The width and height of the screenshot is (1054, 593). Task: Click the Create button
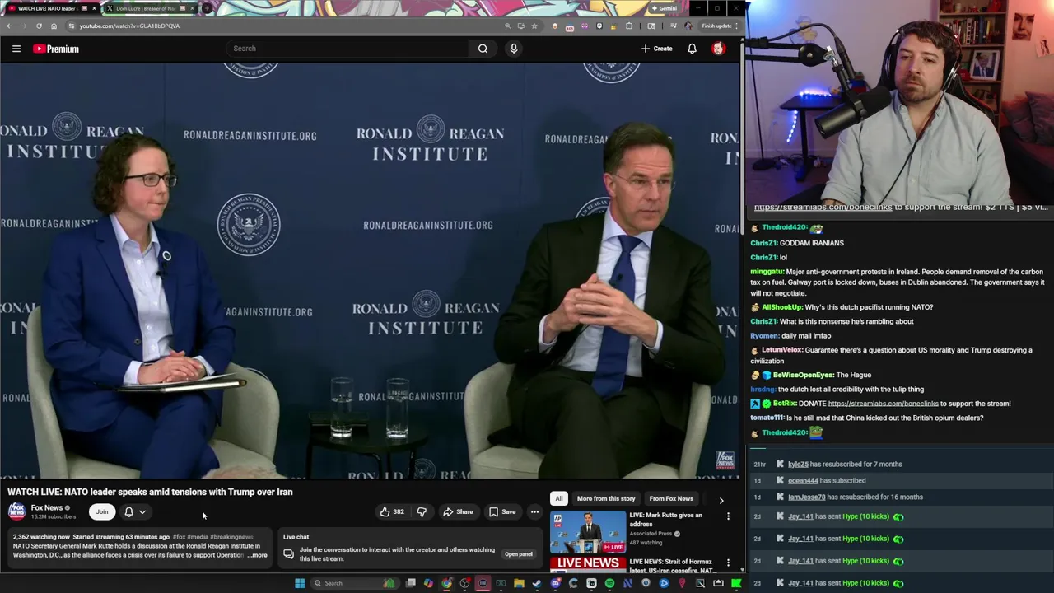click(657, 49)
